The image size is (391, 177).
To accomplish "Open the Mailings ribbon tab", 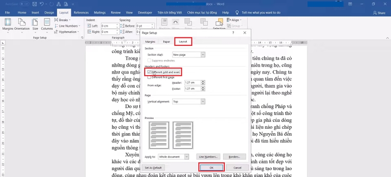I will click(100, 13).
